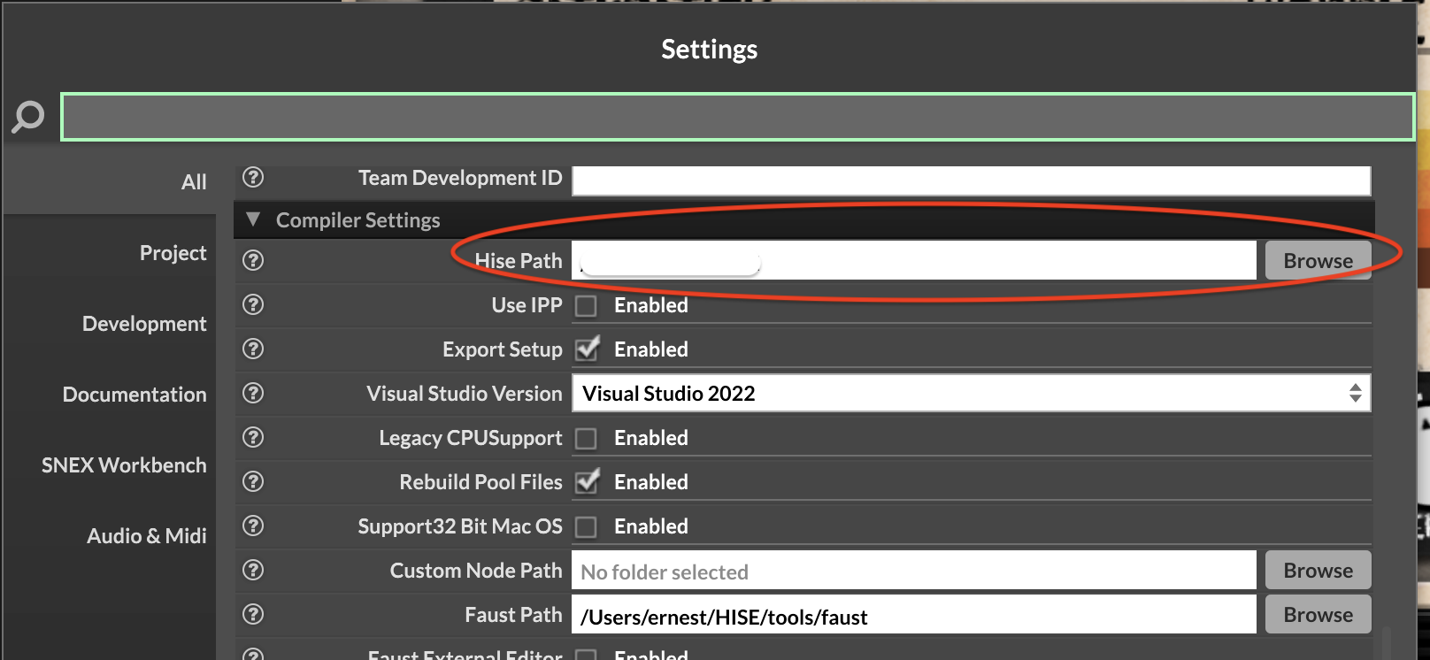The image size is (1430, 660).
Task: Browse for the Faust Path folder
Action: [x=1318, y=614]
